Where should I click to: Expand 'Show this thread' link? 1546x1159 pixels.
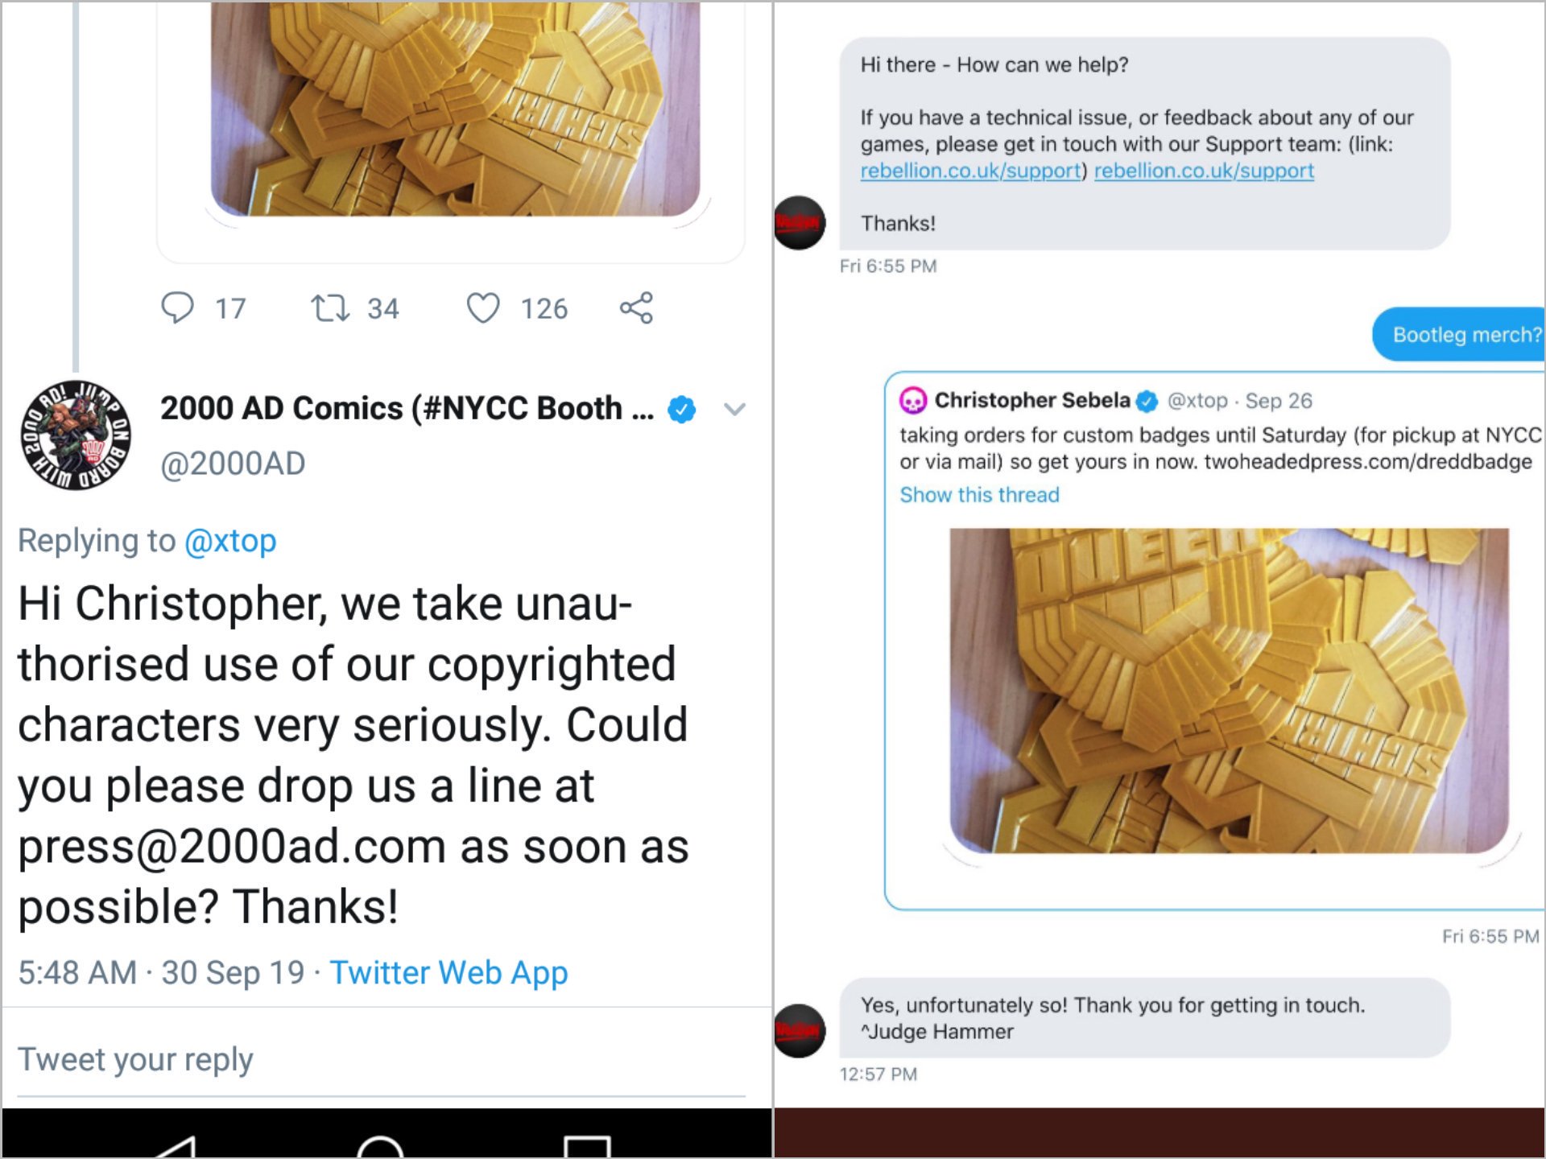tap(979, 494)
